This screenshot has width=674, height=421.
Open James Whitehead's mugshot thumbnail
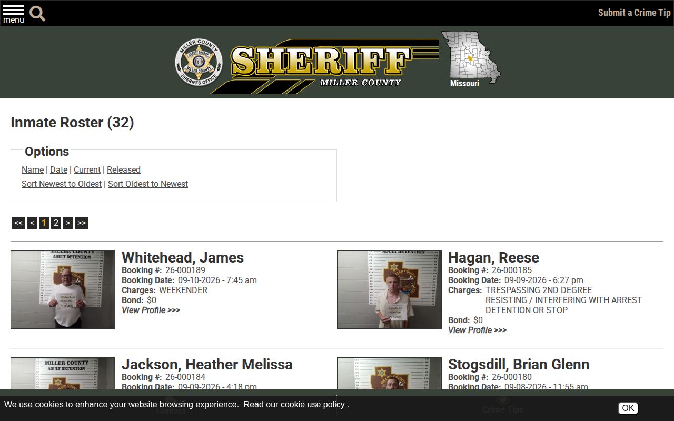[x=63, y=289]
